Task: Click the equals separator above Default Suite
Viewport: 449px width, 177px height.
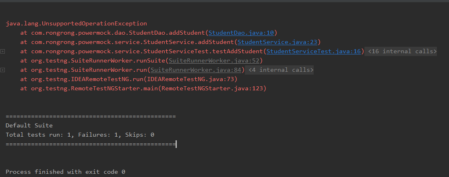Action: point(91,116)
